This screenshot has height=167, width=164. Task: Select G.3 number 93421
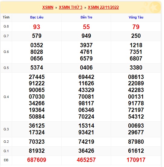click(86, 133)
